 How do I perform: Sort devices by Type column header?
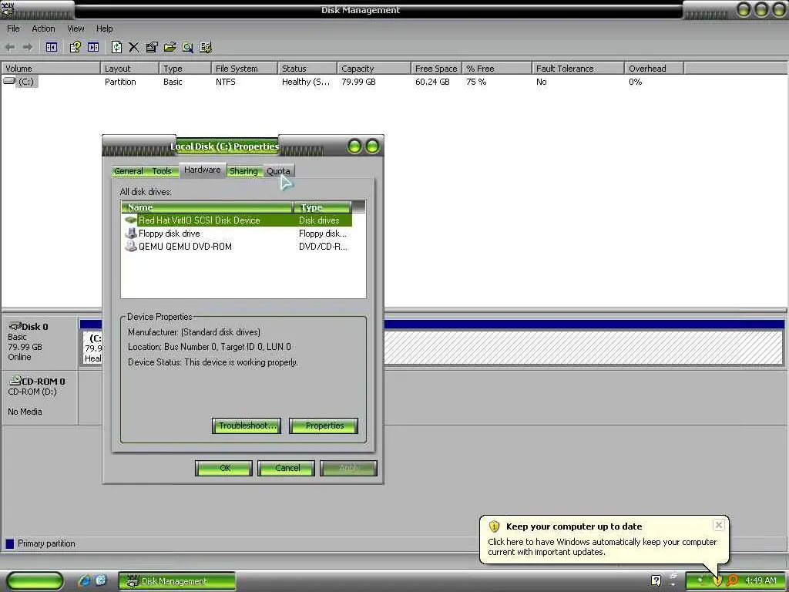click(322, 207)
